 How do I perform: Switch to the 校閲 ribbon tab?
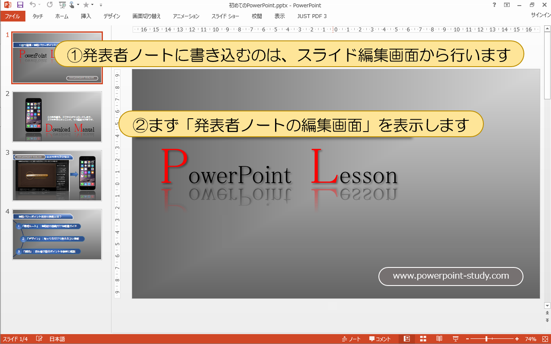click(257, 16)
